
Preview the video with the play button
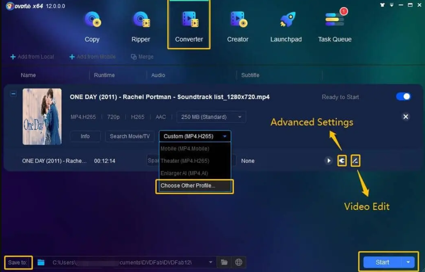329,161
